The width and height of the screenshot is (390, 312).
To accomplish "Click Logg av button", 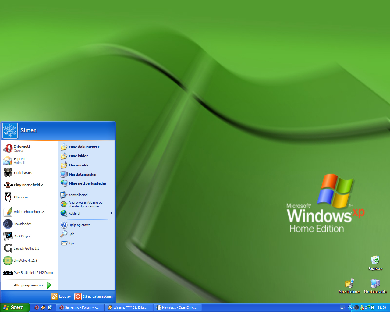I will coord(61,296).
